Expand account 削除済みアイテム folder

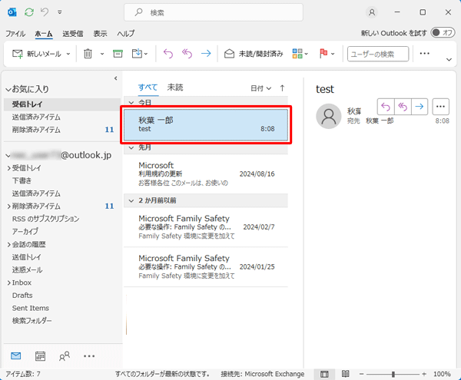tap(8, 207)
